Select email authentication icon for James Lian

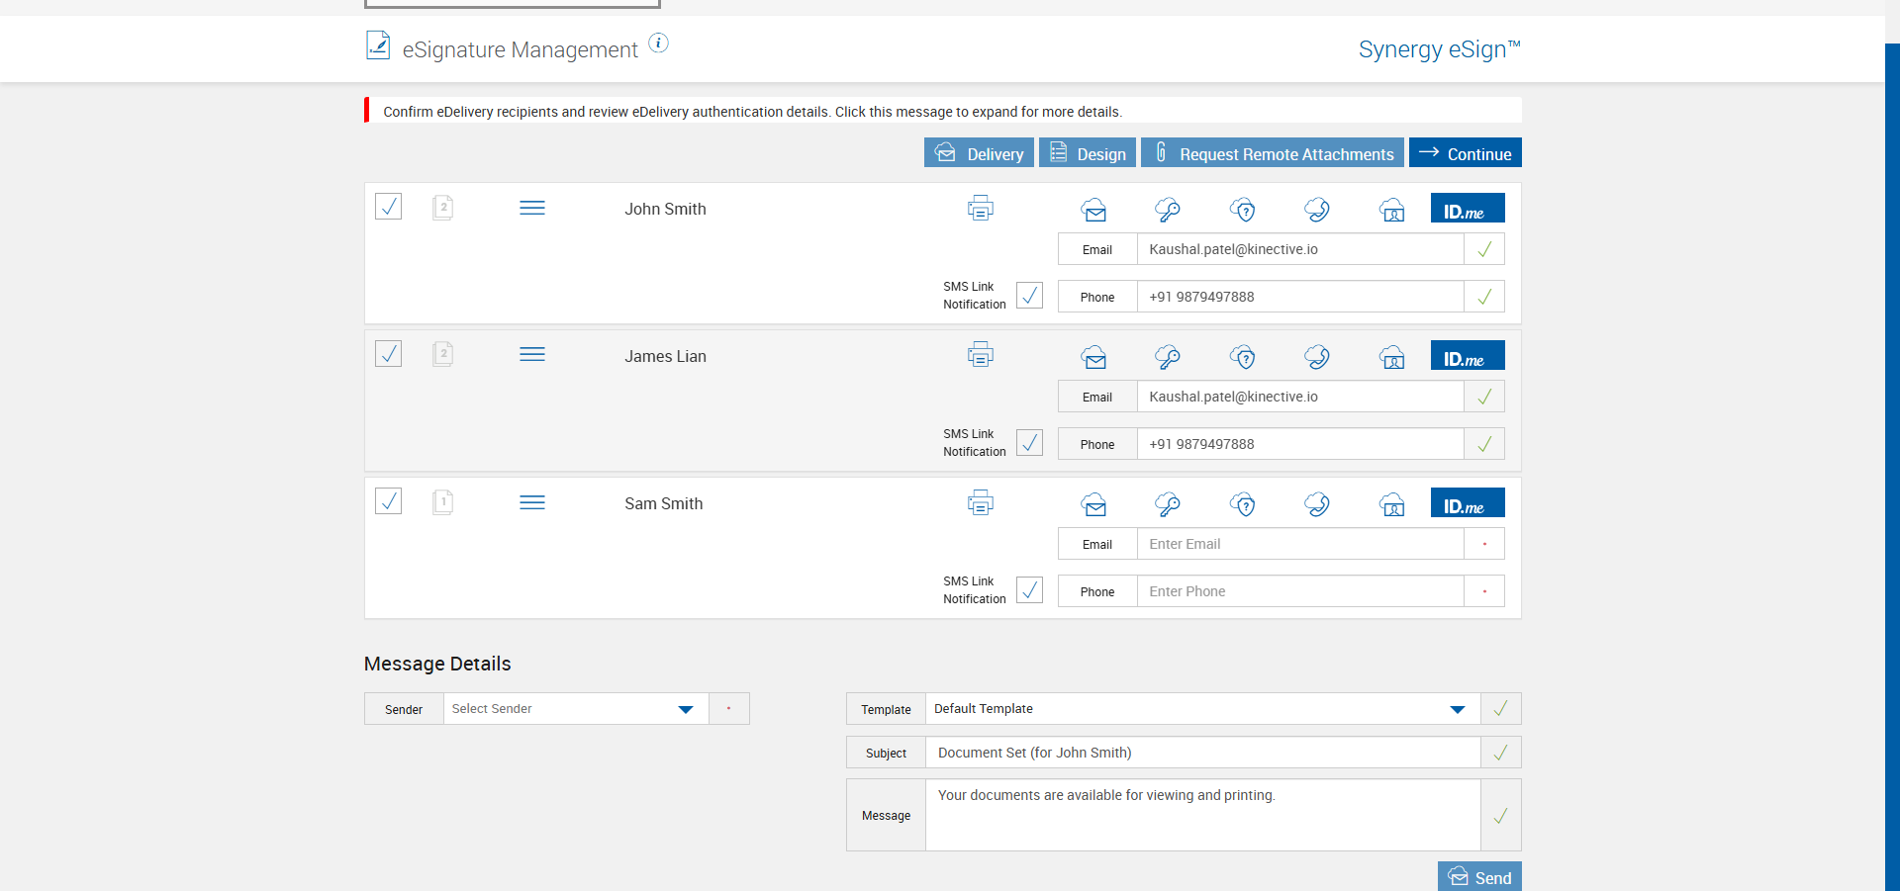[1093, 357]
